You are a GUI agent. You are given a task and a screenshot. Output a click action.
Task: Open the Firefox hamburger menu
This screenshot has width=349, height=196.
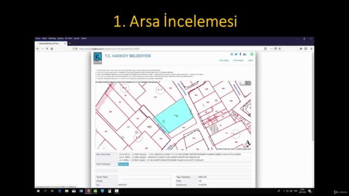(x=311, y=48)
